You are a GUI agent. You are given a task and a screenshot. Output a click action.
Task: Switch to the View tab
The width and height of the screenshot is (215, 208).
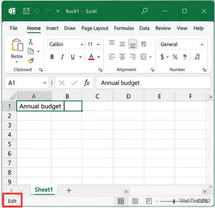[x=182, y=28]
